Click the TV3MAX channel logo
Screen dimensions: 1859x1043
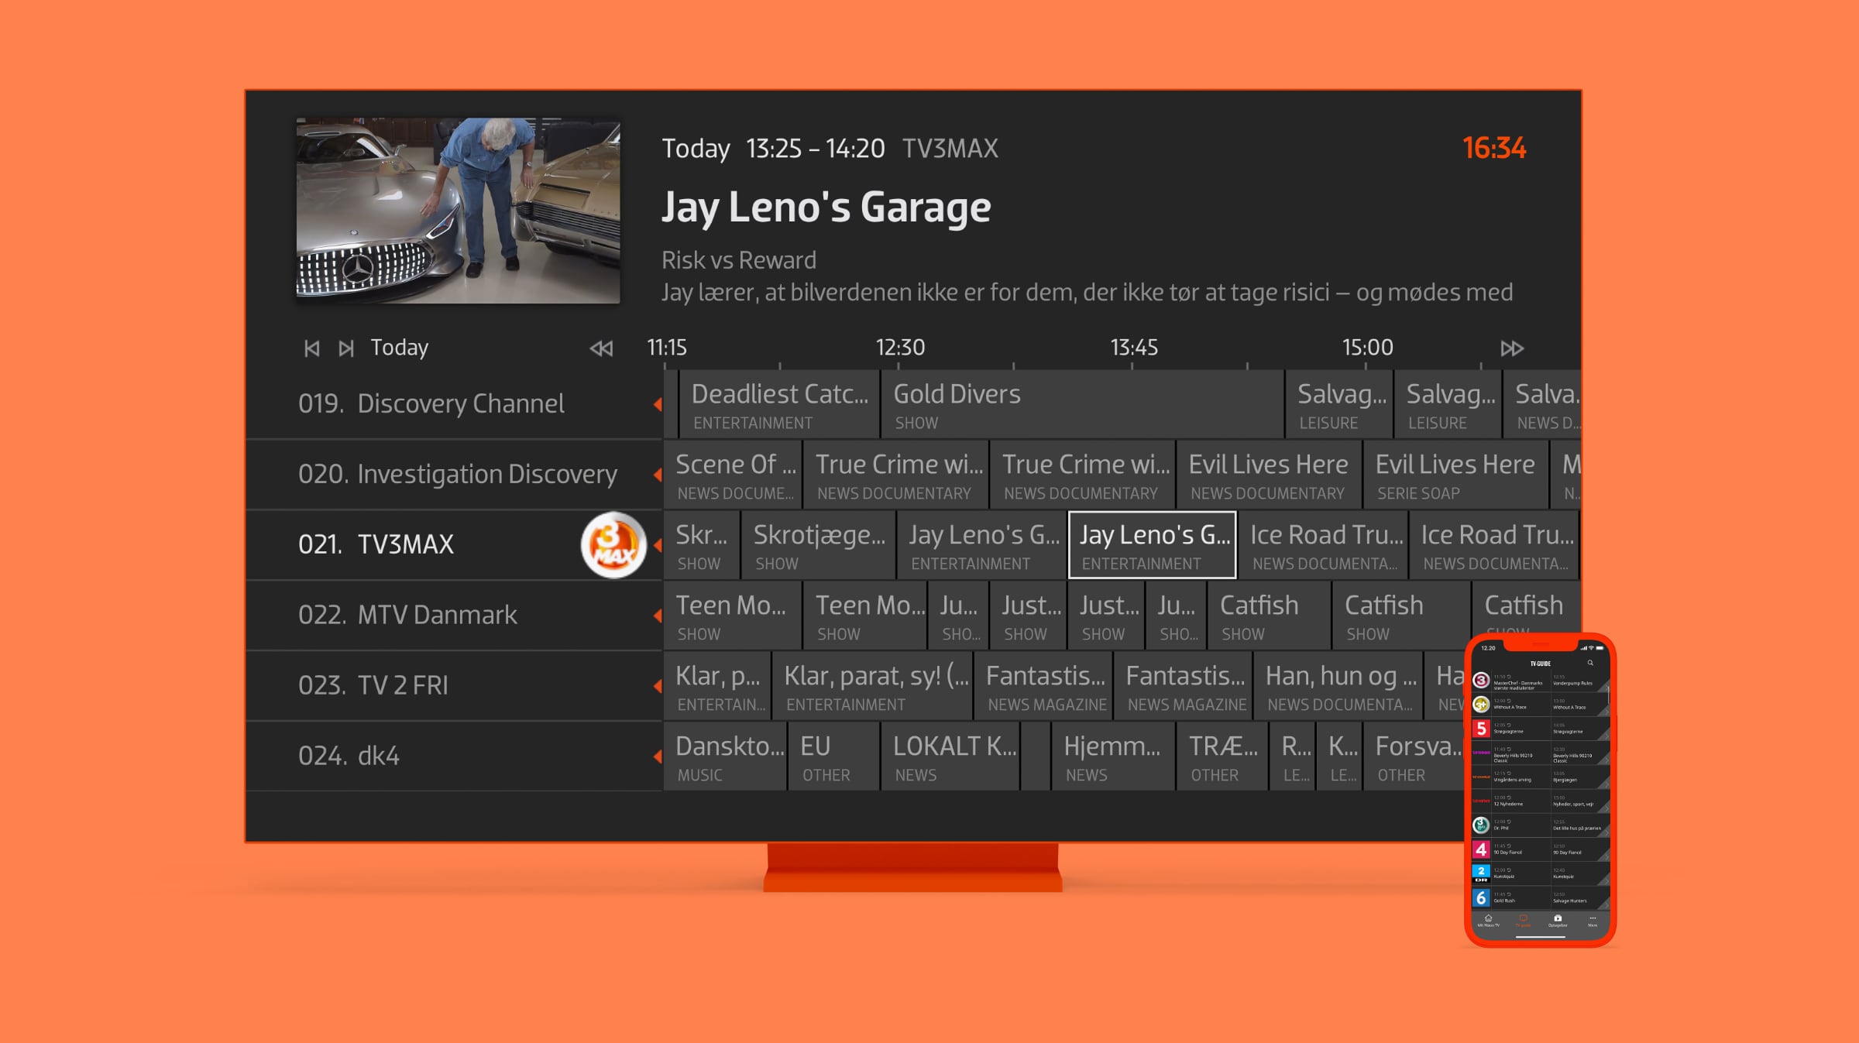(x=613, y=545)
